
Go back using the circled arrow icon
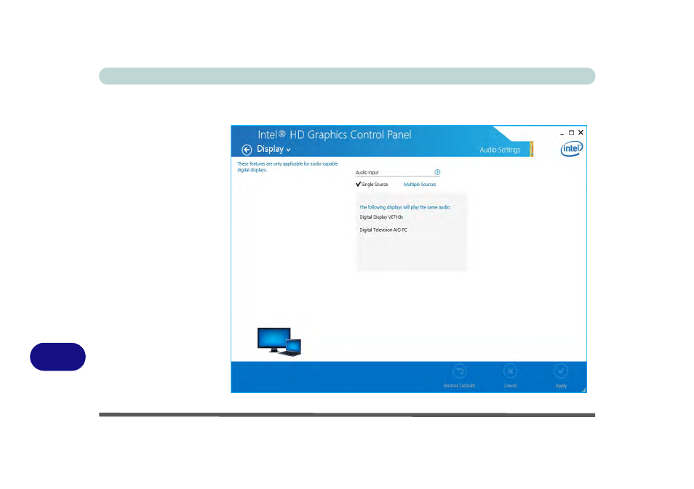(x=247, y=150)
